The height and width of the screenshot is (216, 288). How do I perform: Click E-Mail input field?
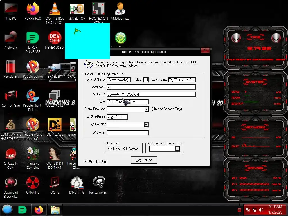[x=128, y=132]
